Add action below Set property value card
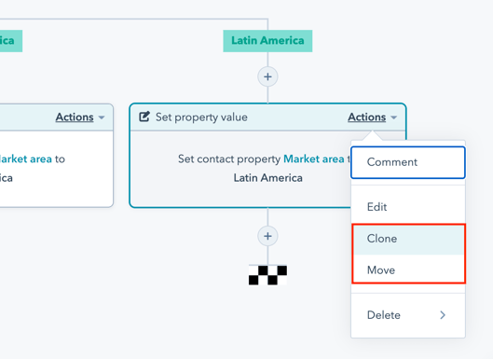Viewport: 493px width, 359px height. (x=267, y=236)
